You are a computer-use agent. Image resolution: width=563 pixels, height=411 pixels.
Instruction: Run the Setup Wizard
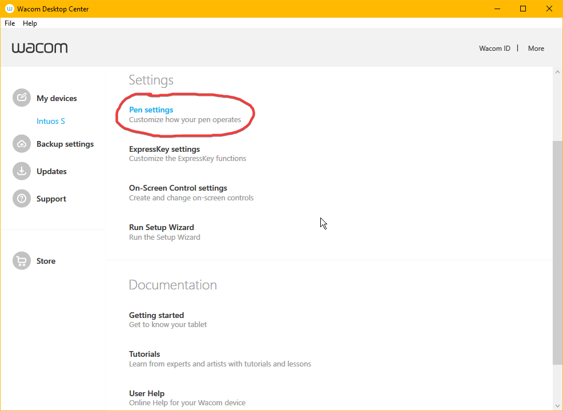[162, 227]
